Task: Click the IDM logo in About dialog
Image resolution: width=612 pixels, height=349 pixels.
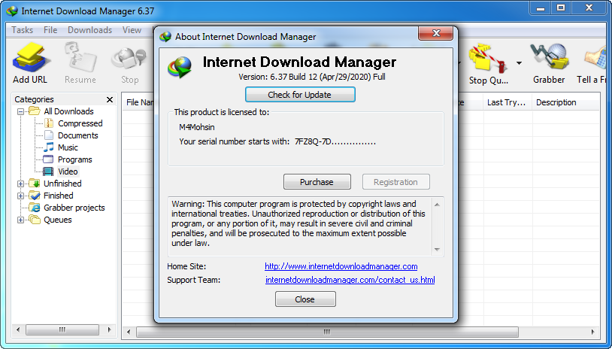Action: click(180, 67)
